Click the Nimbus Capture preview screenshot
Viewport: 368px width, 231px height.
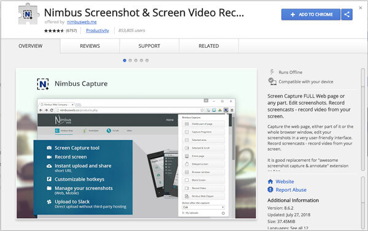pyautogui.click(x=136, y=144)
